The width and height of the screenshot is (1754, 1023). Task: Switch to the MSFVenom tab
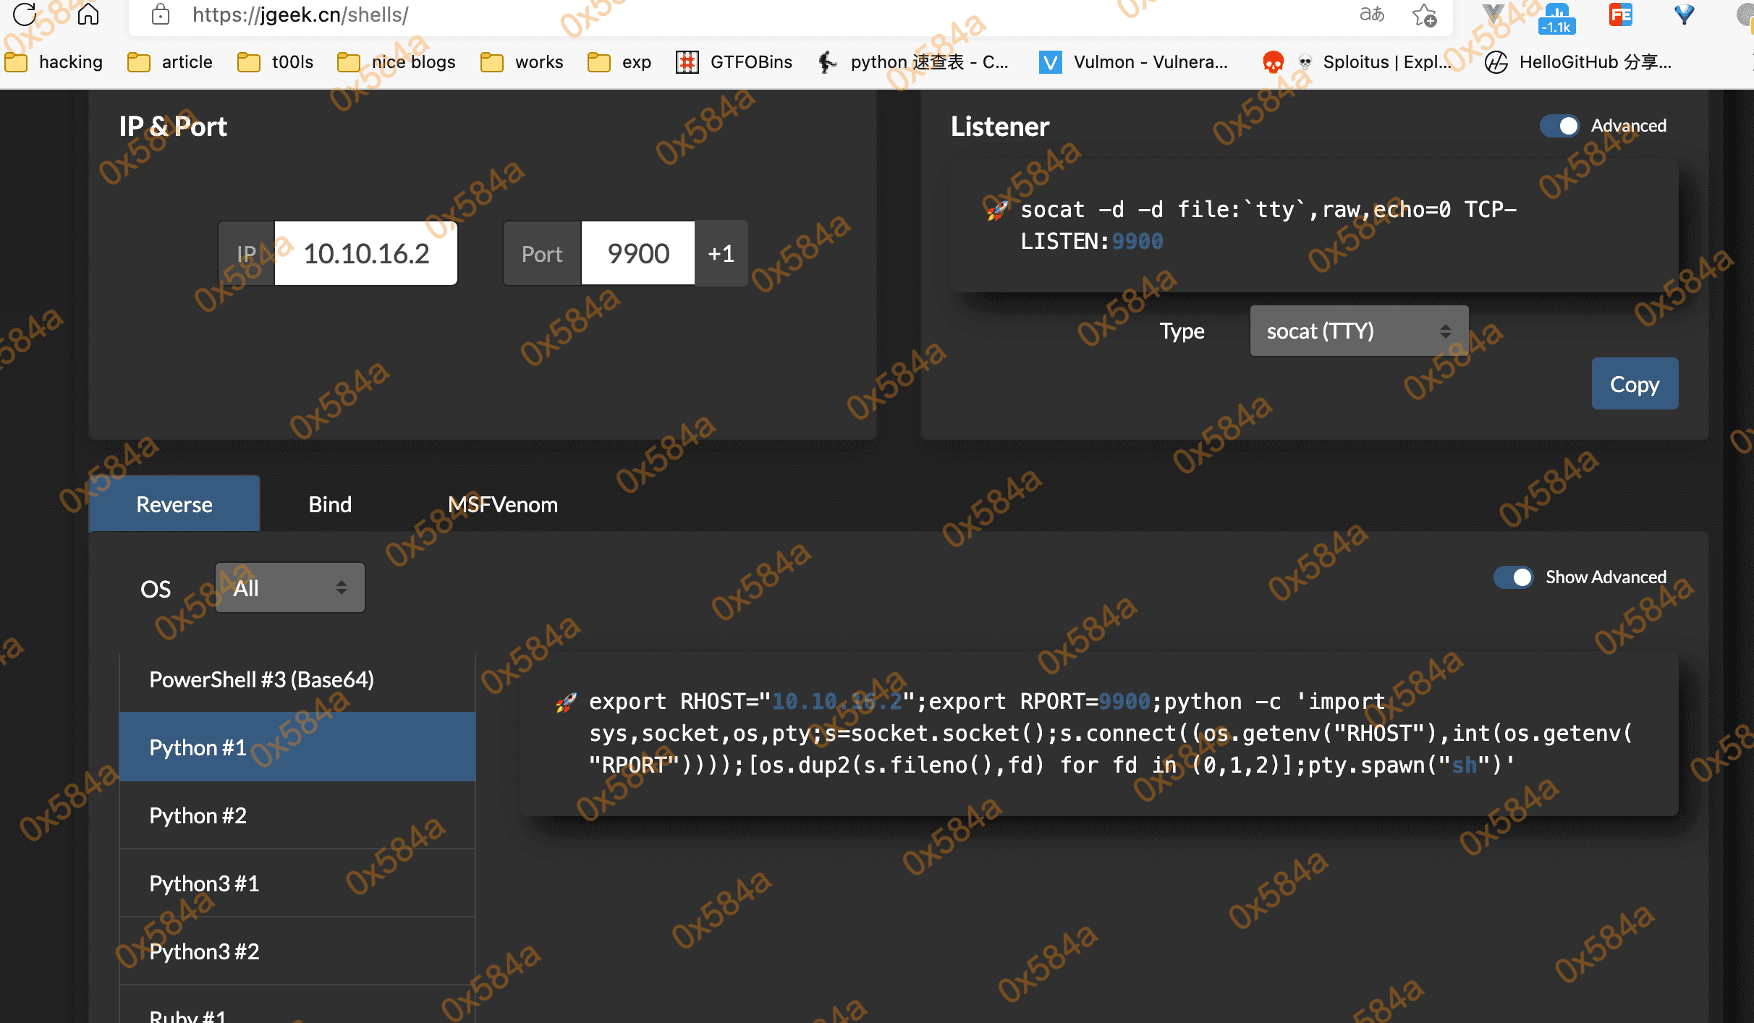pyautogui.click(x=503, y=504)
